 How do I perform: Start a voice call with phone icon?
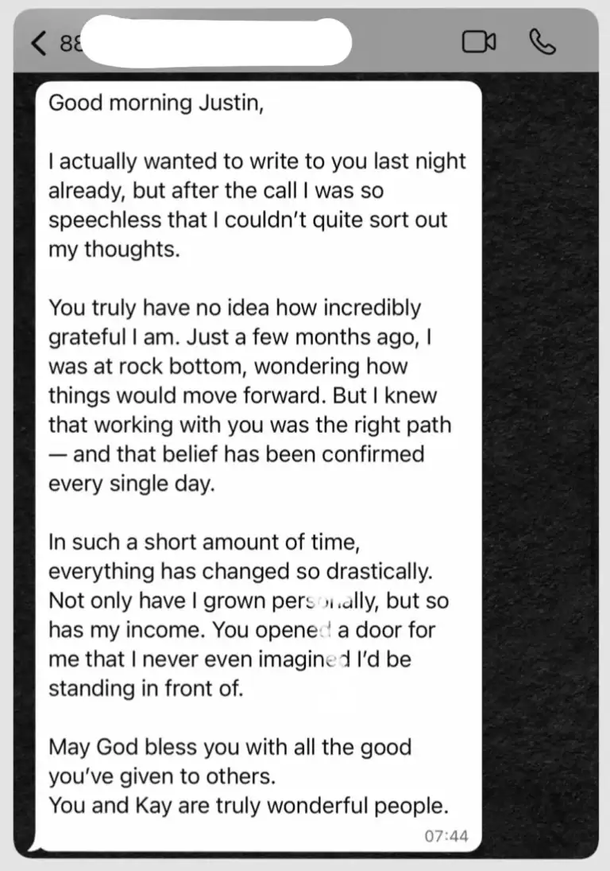[542, 42]
